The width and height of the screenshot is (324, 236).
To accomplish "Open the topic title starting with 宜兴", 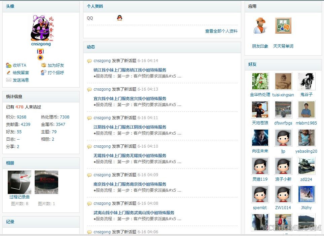I will (130, 98).
